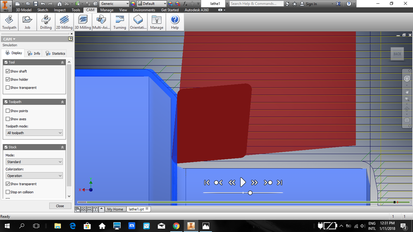Open File Explorer from the taskbar

57,226
